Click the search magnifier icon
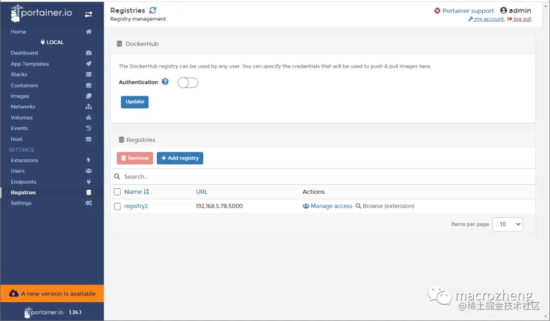This screenshot has height=321, width=550. click(x=117, y=176)
